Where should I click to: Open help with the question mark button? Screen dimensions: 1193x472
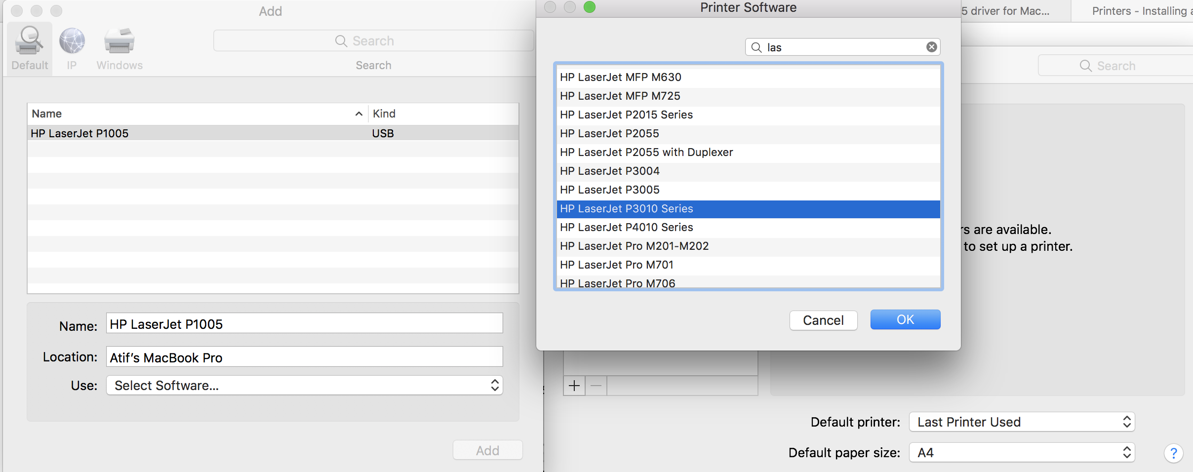(1173, 453)
